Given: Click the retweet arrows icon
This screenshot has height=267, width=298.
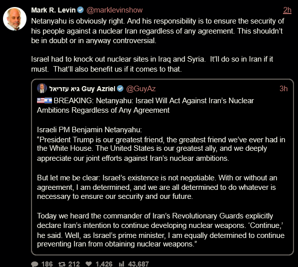Looking at the screenshot, I should [62, 264].
